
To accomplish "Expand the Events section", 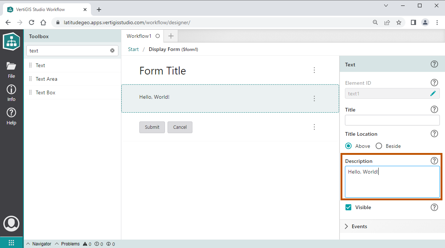I will point(359,226).
